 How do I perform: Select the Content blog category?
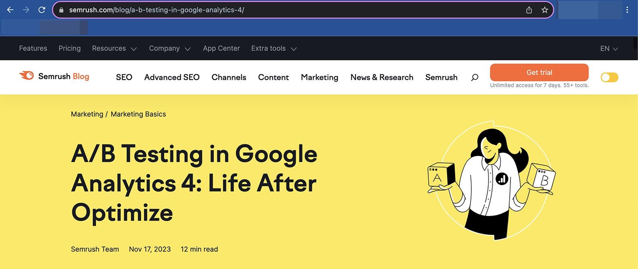tap(274, 77)
